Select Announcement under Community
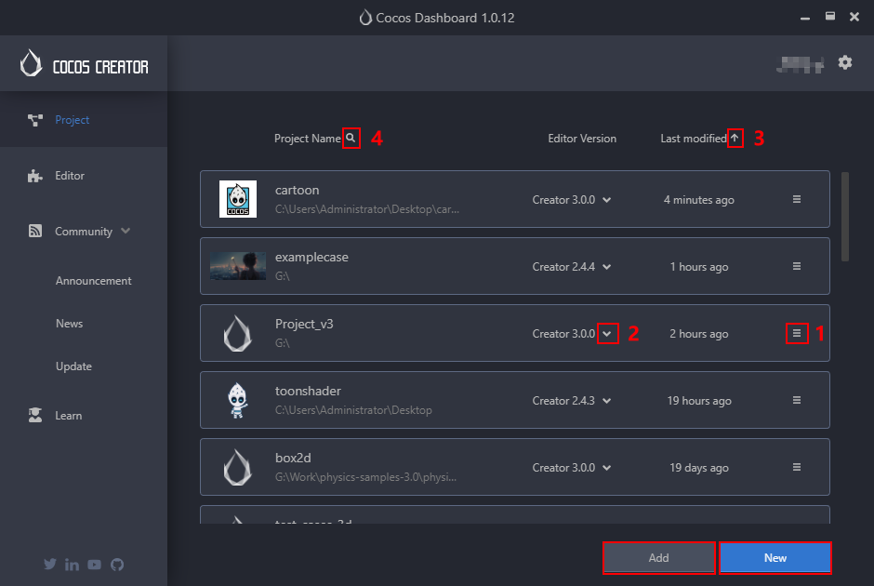Image resolution: width=874 pixels, height=586 pixels. coord(93,281)
